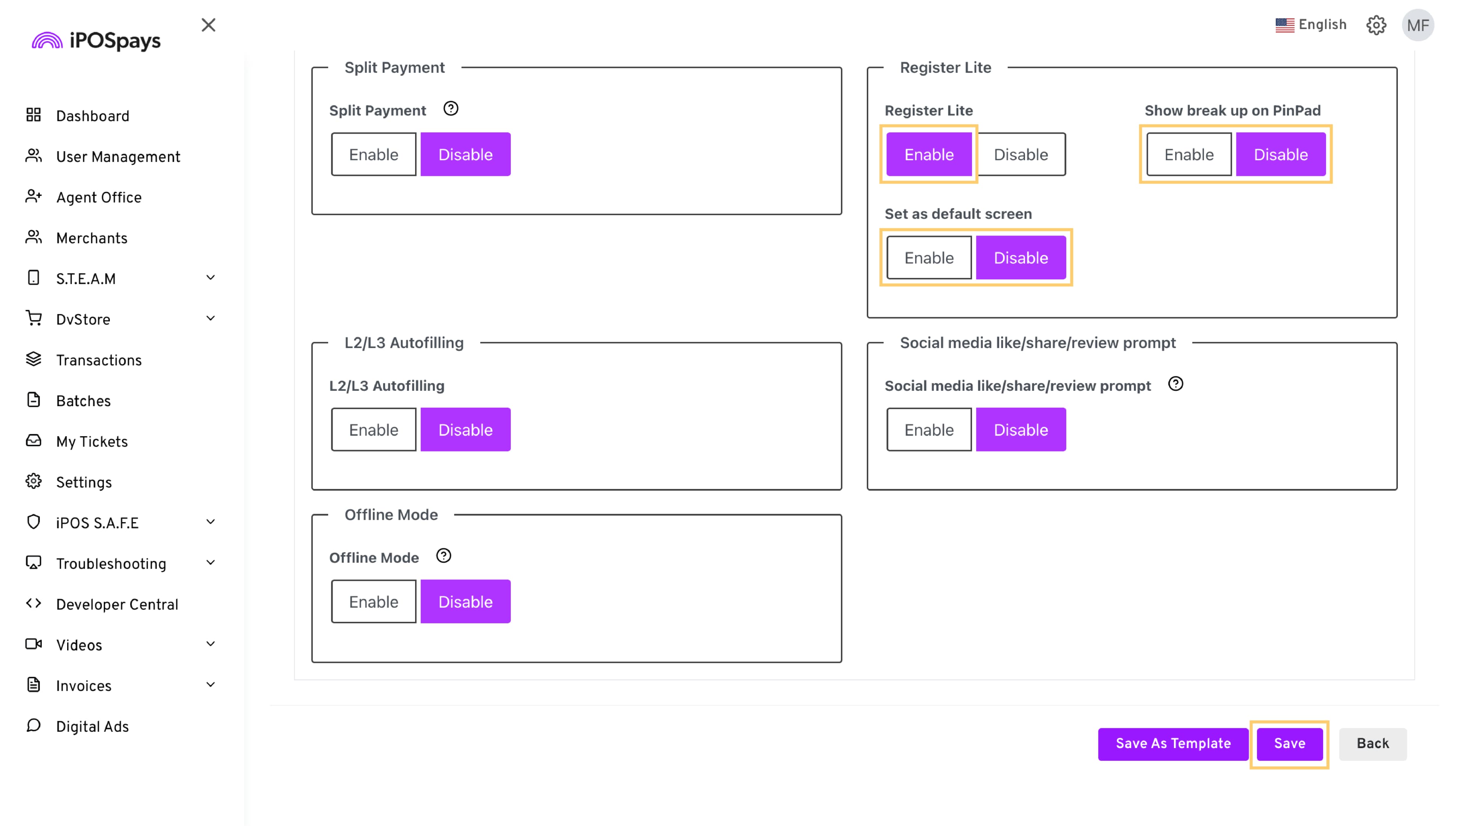This screenshot has width=1465, height=826.
Task: Click the iPOSpays rainbow logo
Action: (x=47, y=41)
